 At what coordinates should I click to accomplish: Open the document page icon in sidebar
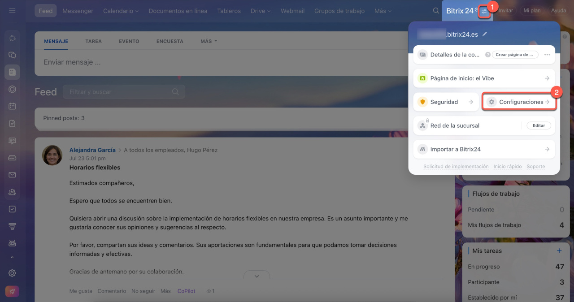(12, 123)
